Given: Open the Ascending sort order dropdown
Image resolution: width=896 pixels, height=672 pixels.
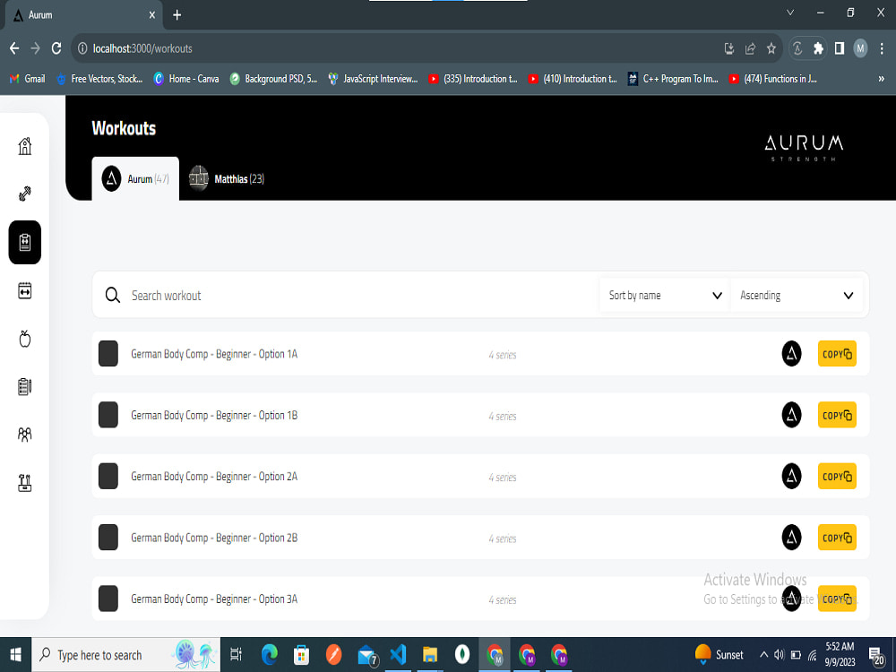Looking at the screenshot, I should (796, 295).
